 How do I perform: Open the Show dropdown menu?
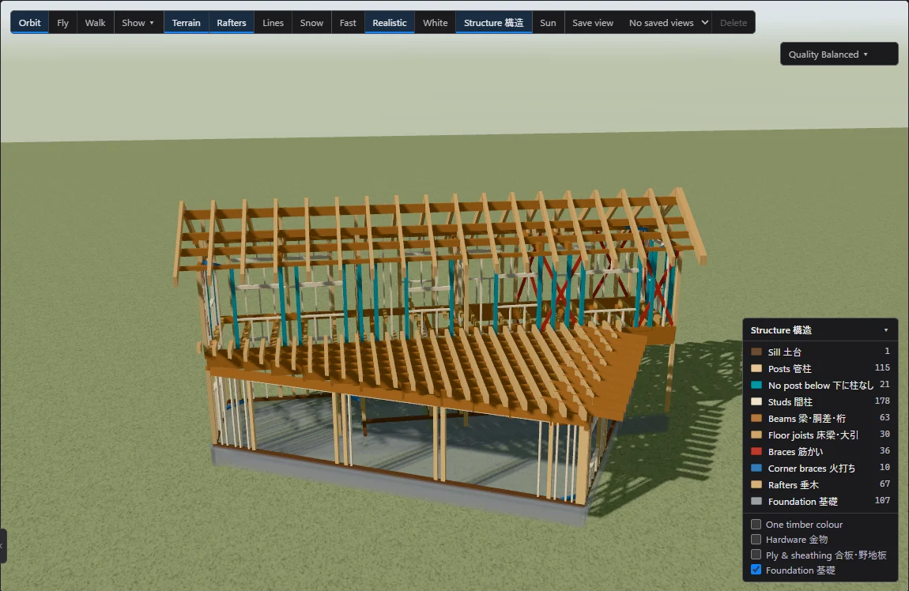[x=138, y=23]
